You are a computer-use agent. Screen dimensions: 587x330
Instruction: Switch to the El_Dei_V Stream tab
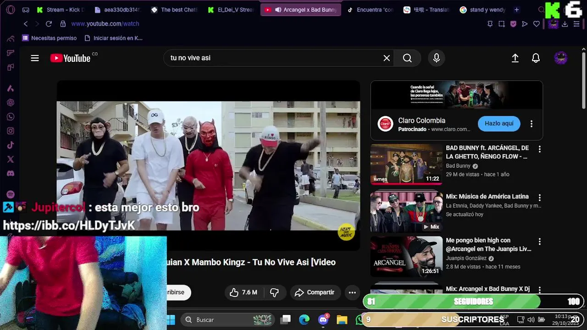tap(231, 10)
